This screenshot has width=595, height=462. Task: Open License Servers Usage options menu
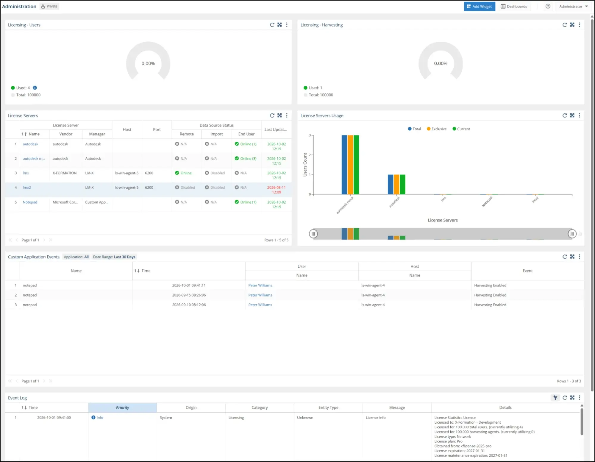pyautogui.click(x=579, y=115)
